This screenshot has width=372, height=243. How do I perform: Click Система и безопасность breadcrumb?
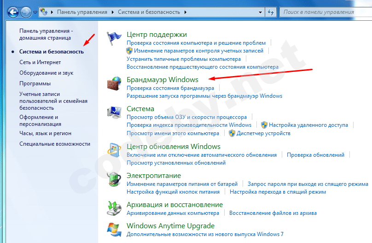(x=149, y=12)
